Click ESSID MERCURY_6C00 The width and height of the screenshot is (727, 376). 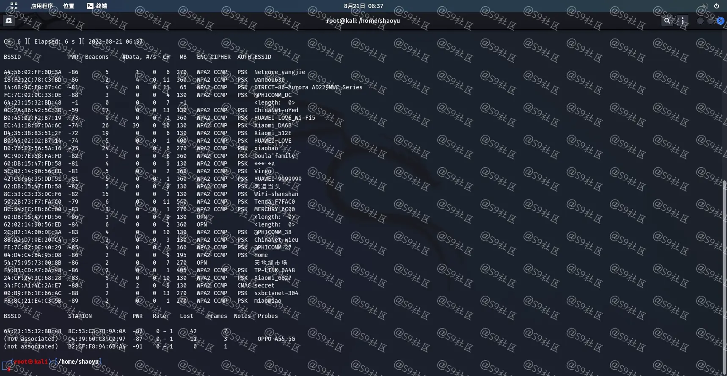(274, 209)
